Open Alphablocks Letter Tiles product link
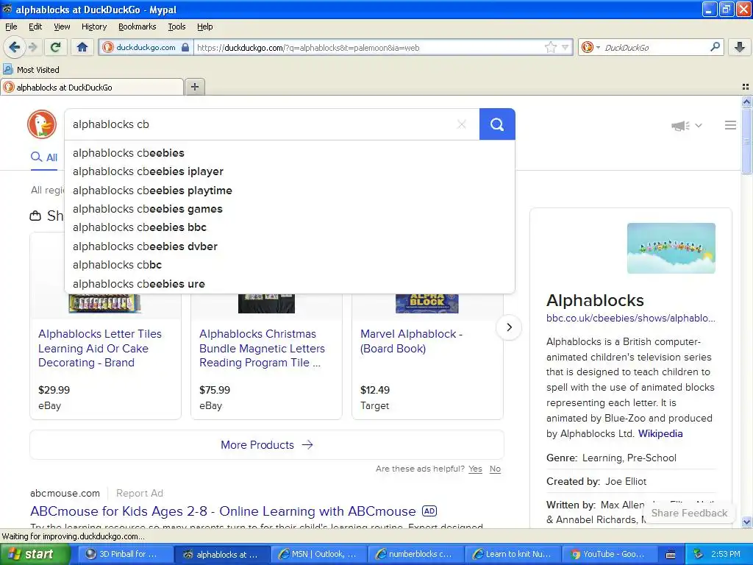This screenshot has width=753, height=565. click(100, 348)
